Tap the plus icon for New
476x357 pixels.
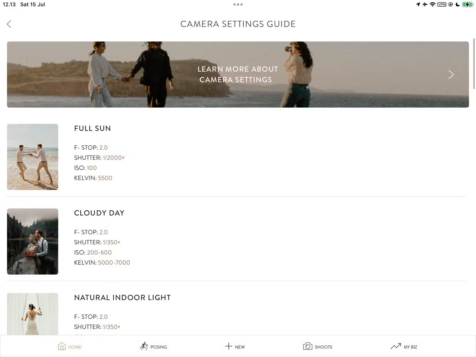click(228, 346)
